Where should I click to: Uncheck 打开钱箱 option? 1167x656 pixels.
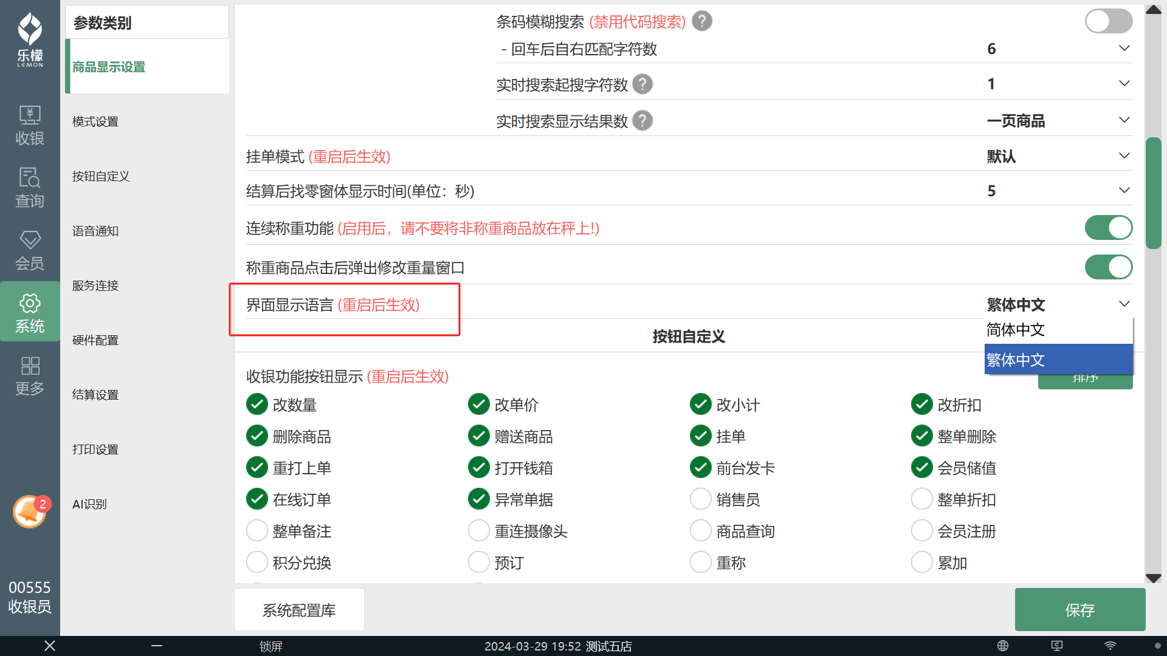pyautogui.click(x=479, y=467)
